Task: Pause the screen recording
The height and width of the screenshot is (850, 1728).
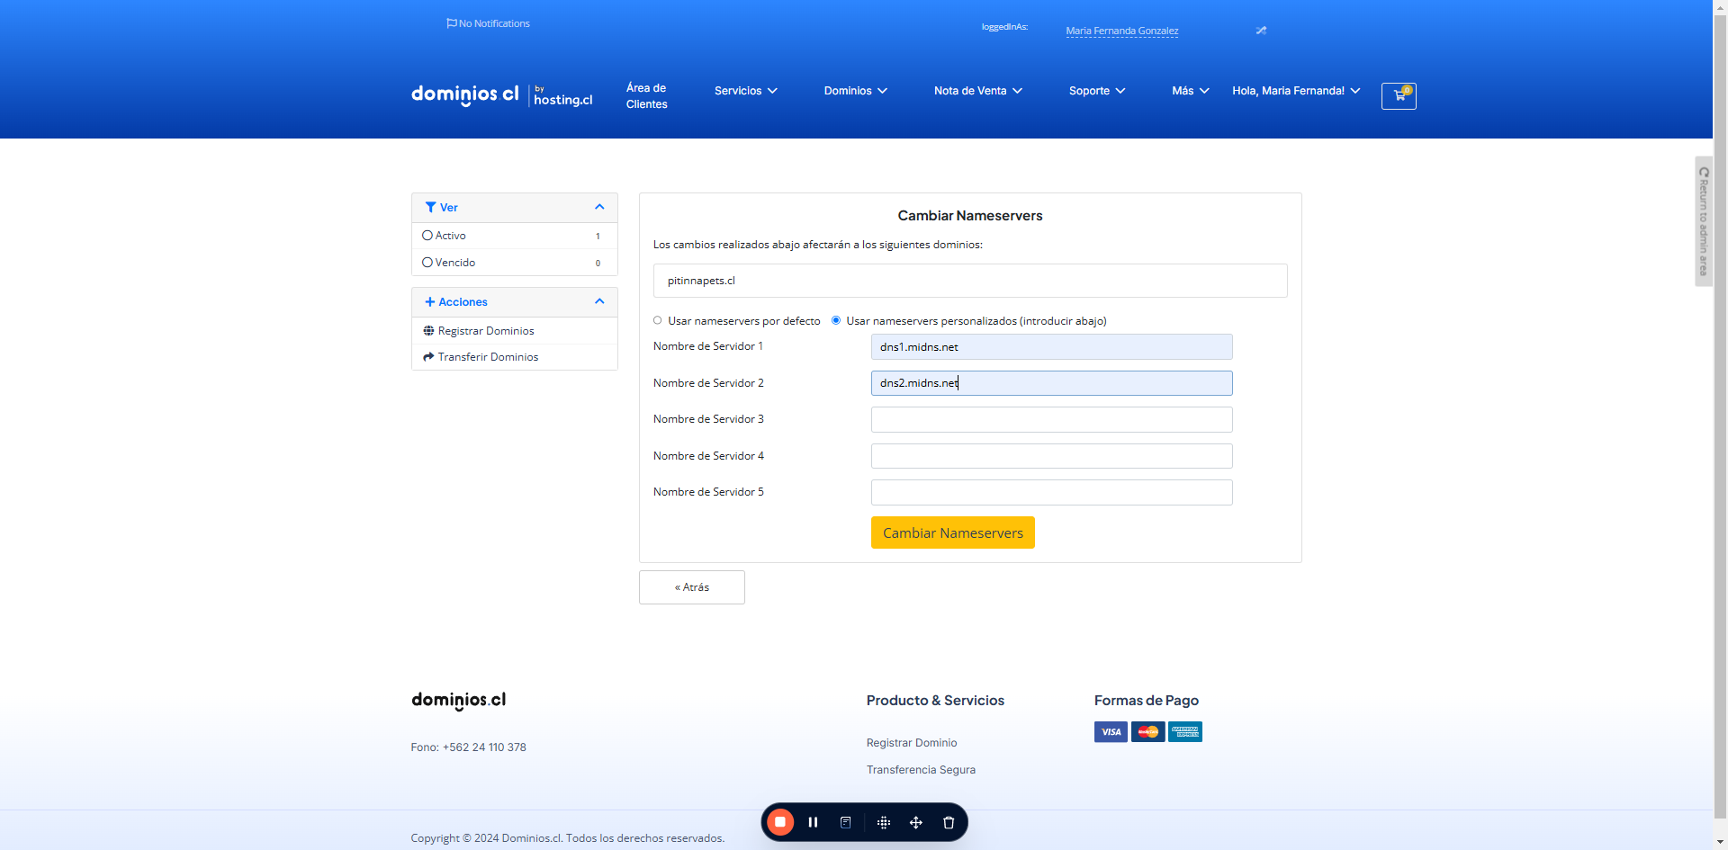Action: click(813, 822)
